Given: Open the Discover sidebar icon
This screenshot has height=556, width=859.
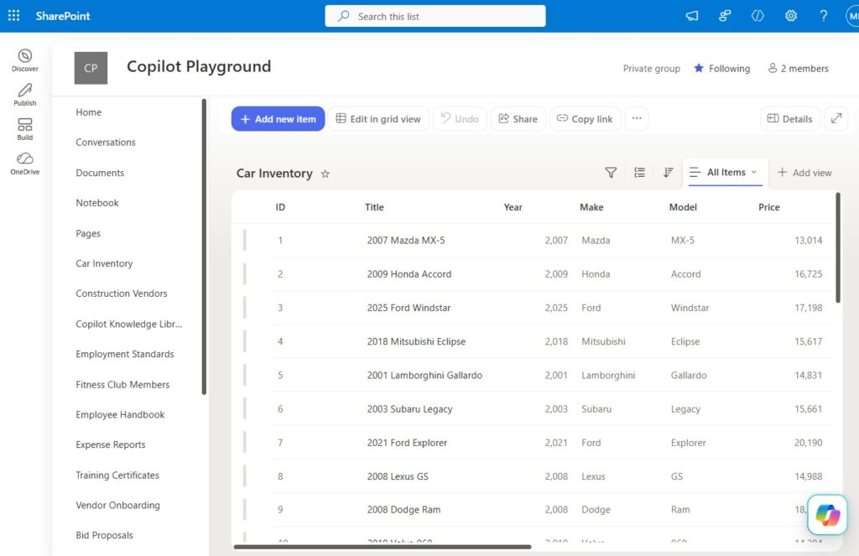Looking at the screenshot, I should click(24, 60).
